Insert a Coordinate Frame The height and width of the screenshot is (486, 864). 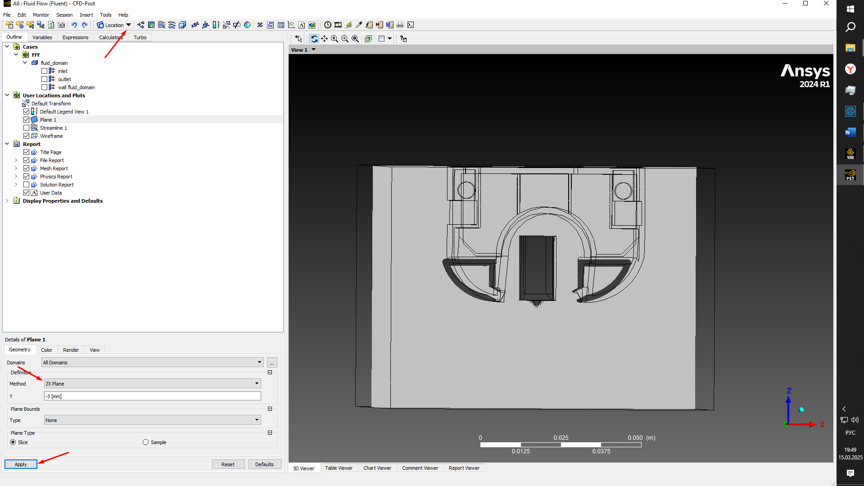coord(205,25)
